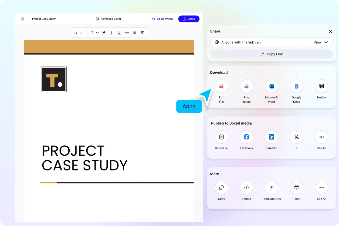
Task: Export to Google Docs
Action: (296, 86)
